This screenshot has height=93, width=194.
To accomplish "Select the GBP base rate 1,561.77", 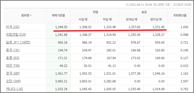I will point(61,74).
